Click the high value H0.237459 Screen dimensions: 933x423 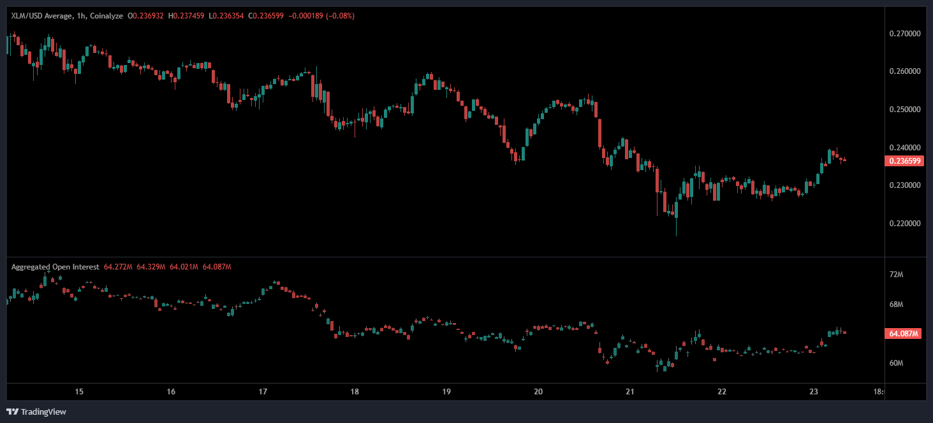click(187, 15)
